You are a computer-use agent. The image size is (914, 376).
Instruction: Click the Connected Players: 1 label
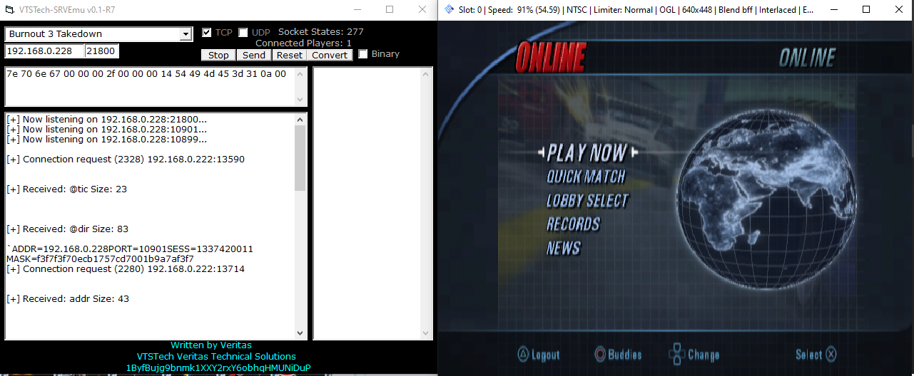coord(303,43)
